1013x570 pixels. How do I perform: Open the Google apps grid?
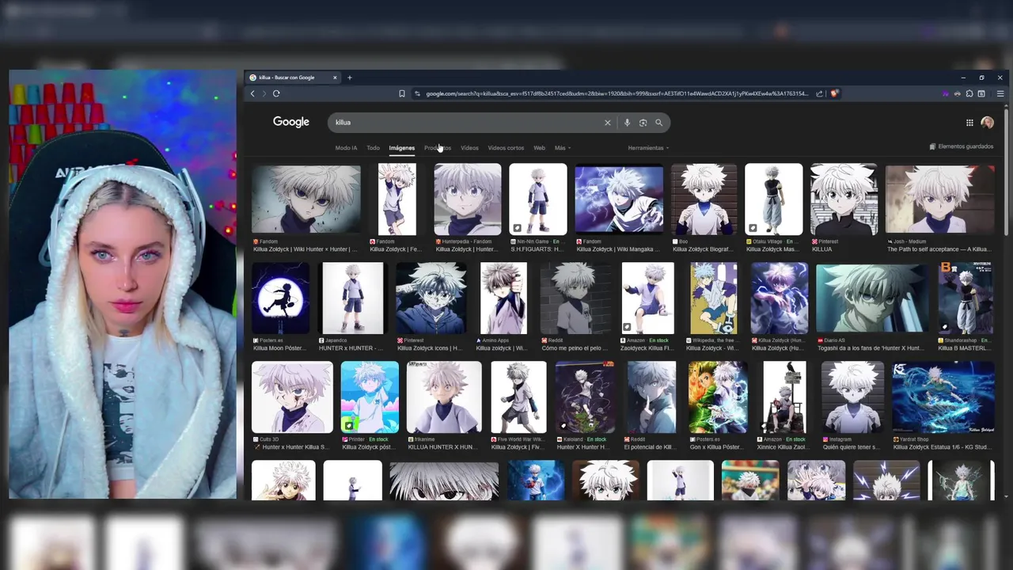[969, 123]
